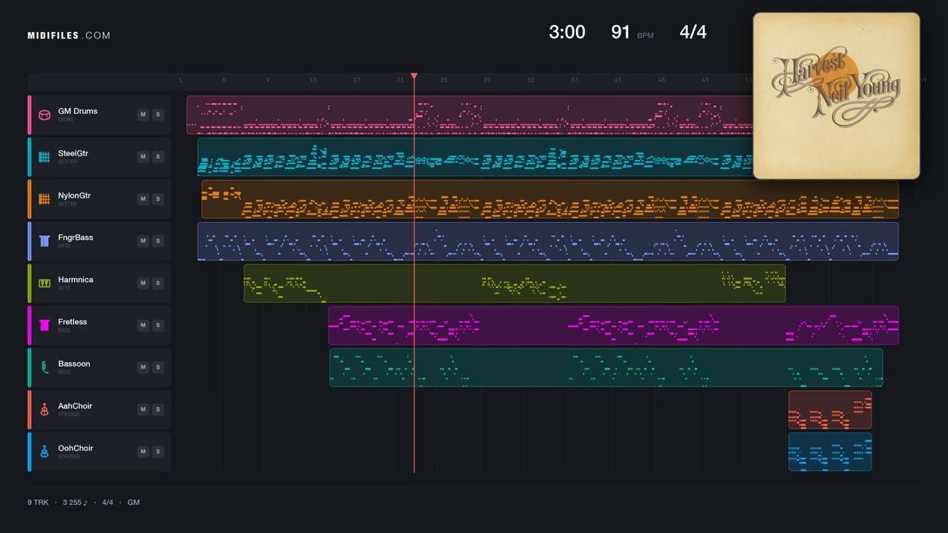Click the FngrBass track bass icon
Image resolution: width=948 pixels, height=533 pixels.
pyautogui.click(x=44, y=241)
